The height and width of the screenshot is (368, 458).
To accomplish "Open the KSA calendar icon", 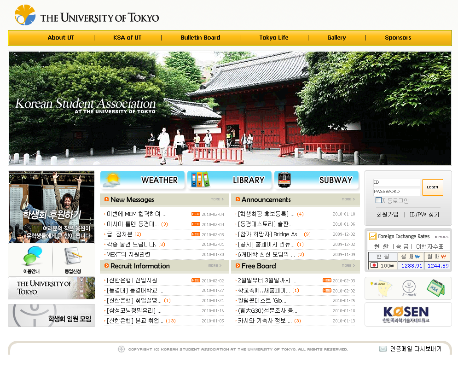I will pos(435,288).
